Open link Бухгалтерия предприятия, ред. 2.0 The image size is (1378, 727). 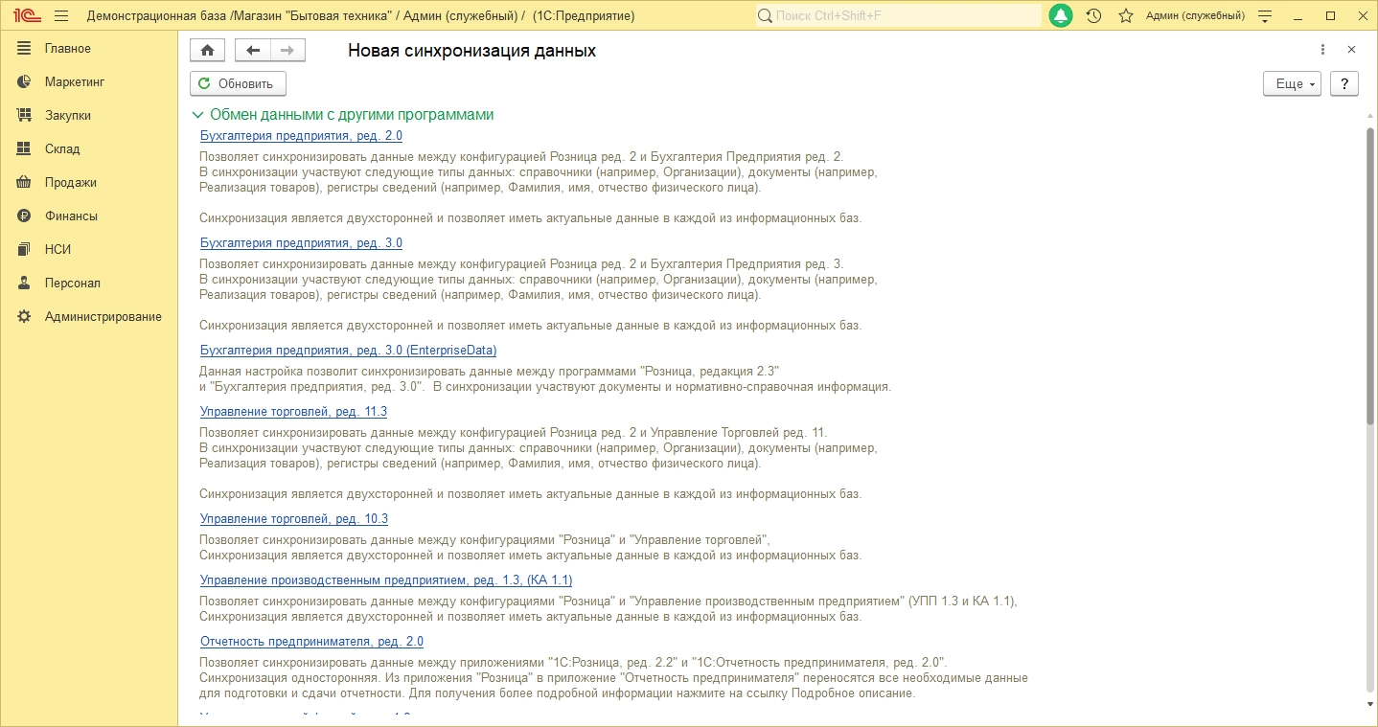point(301,136)
